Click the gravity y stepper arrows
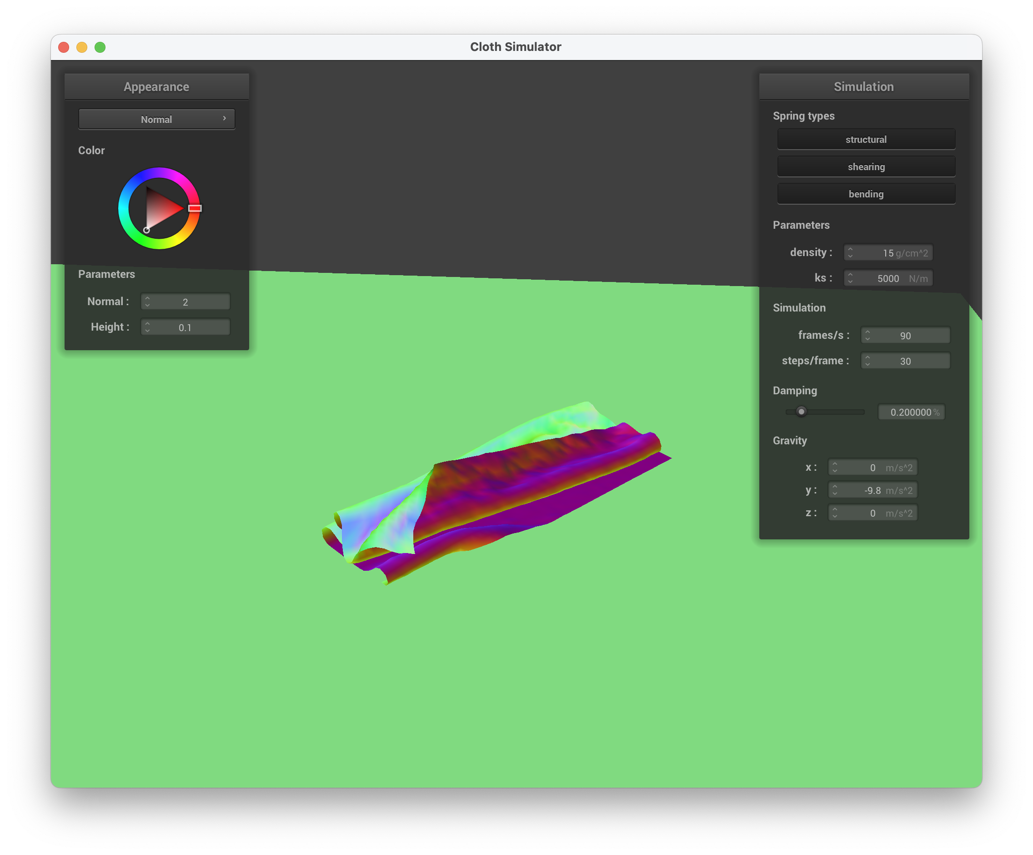Viewport: 1033px width, 855px height. pyautogui.click(x=834, y=490)
